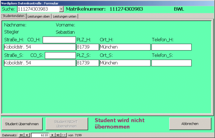Viewport: 215px width, 138px height.
Task: Jump to last record icon
Action: [58, 135]
